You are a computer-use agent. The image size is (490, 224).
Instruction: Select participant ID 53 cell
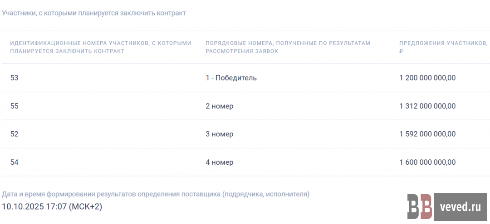tap(15, 78)
